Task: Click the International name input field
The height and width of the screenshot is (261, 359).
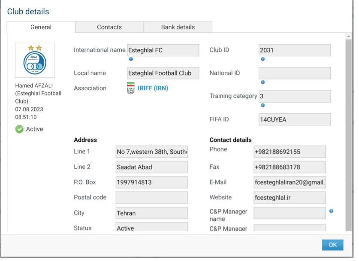Action: point(163,50)
